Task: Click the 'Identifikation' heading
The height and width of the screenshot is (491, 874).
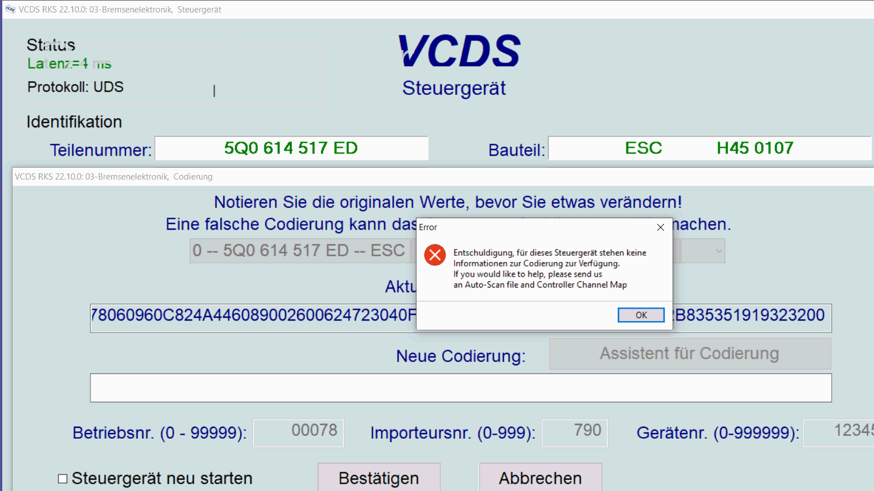Action: pos(74,122)
